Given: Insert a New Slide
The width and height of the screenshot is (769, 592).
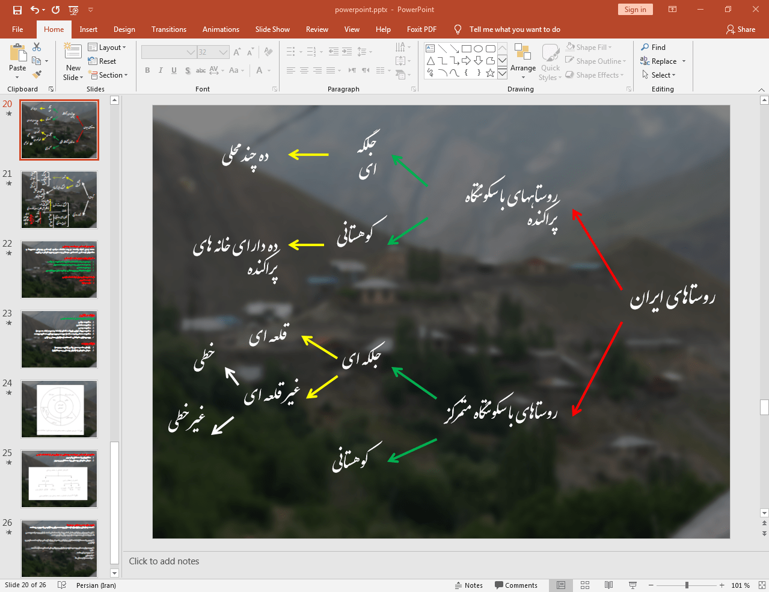Looking at the screenshot, I should pos(73,62).
